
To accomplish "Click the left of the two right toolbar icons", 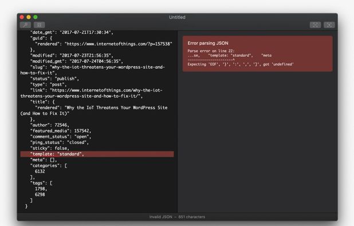I will [x=315, y=25].
